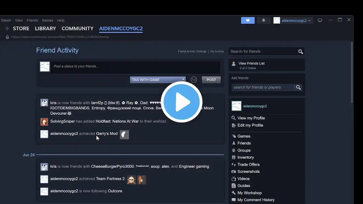
Task: Click the Add friends search magnifier button
Action: pyautogui.click(x=298, y=87)
